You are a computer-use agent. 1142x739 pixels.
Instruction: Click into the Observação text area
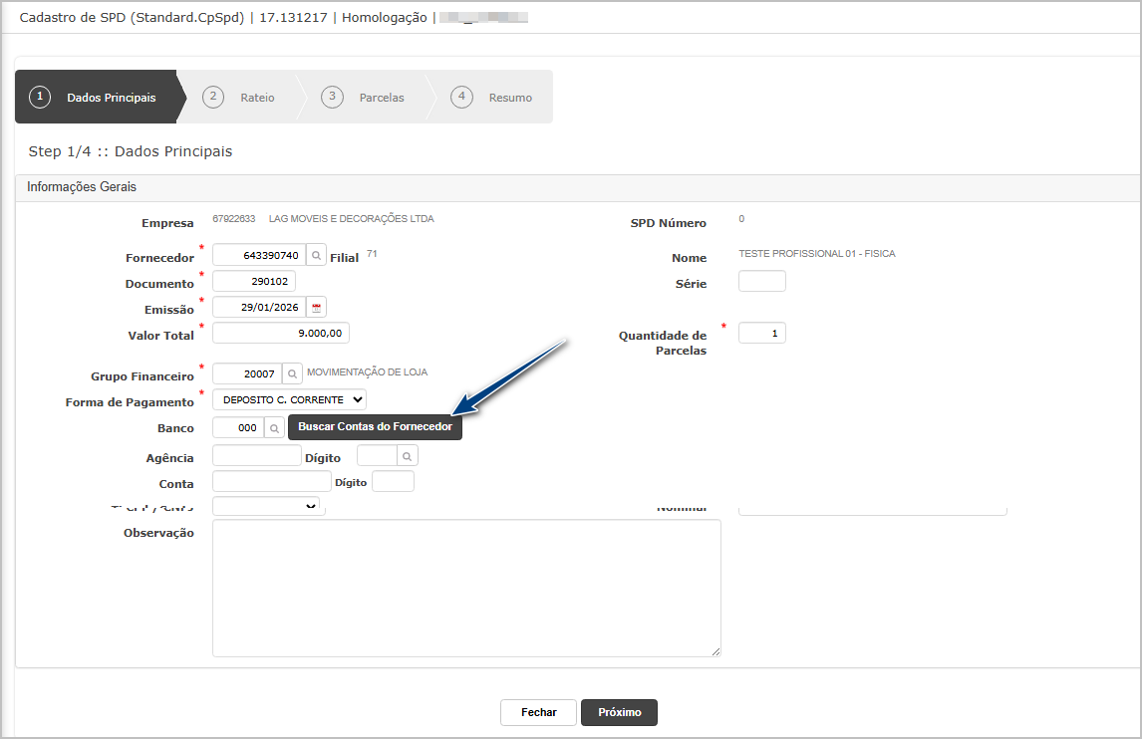(x=466, y=588)
